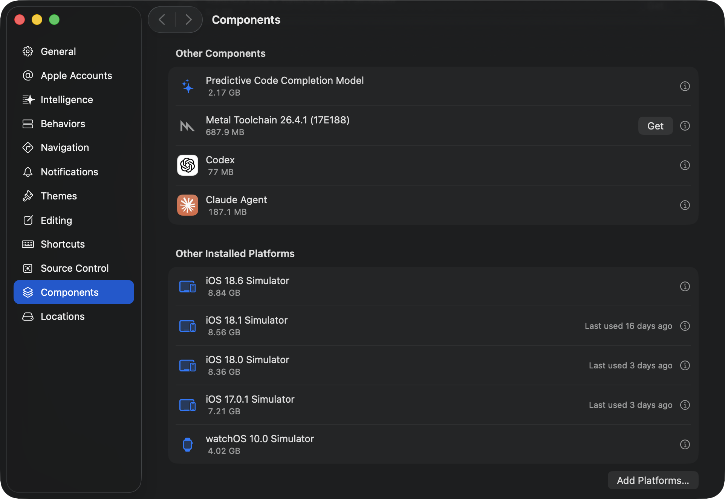Click the info icon for Metal Toolchain
Screen dimensions: 725x499
(685, 126)
